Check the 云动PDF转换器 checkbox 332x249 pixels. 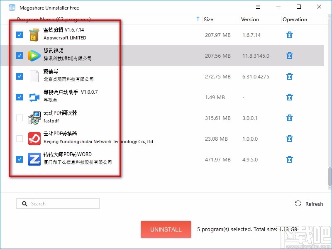[x=20, y=139]
